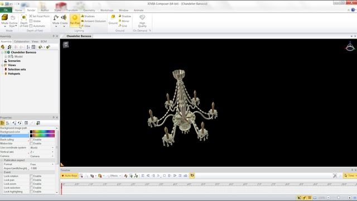The height and width of the screenshot is (201, 357).
Task: Select Hotspots in the assembly tree
Action: tap(14, 74)
